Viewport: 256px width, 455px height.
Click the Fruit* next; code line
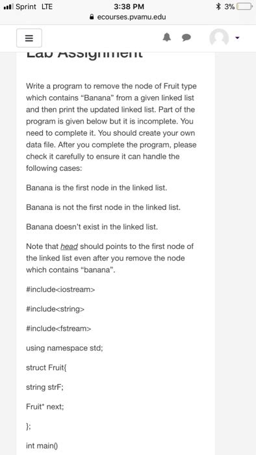coord(45,407)
